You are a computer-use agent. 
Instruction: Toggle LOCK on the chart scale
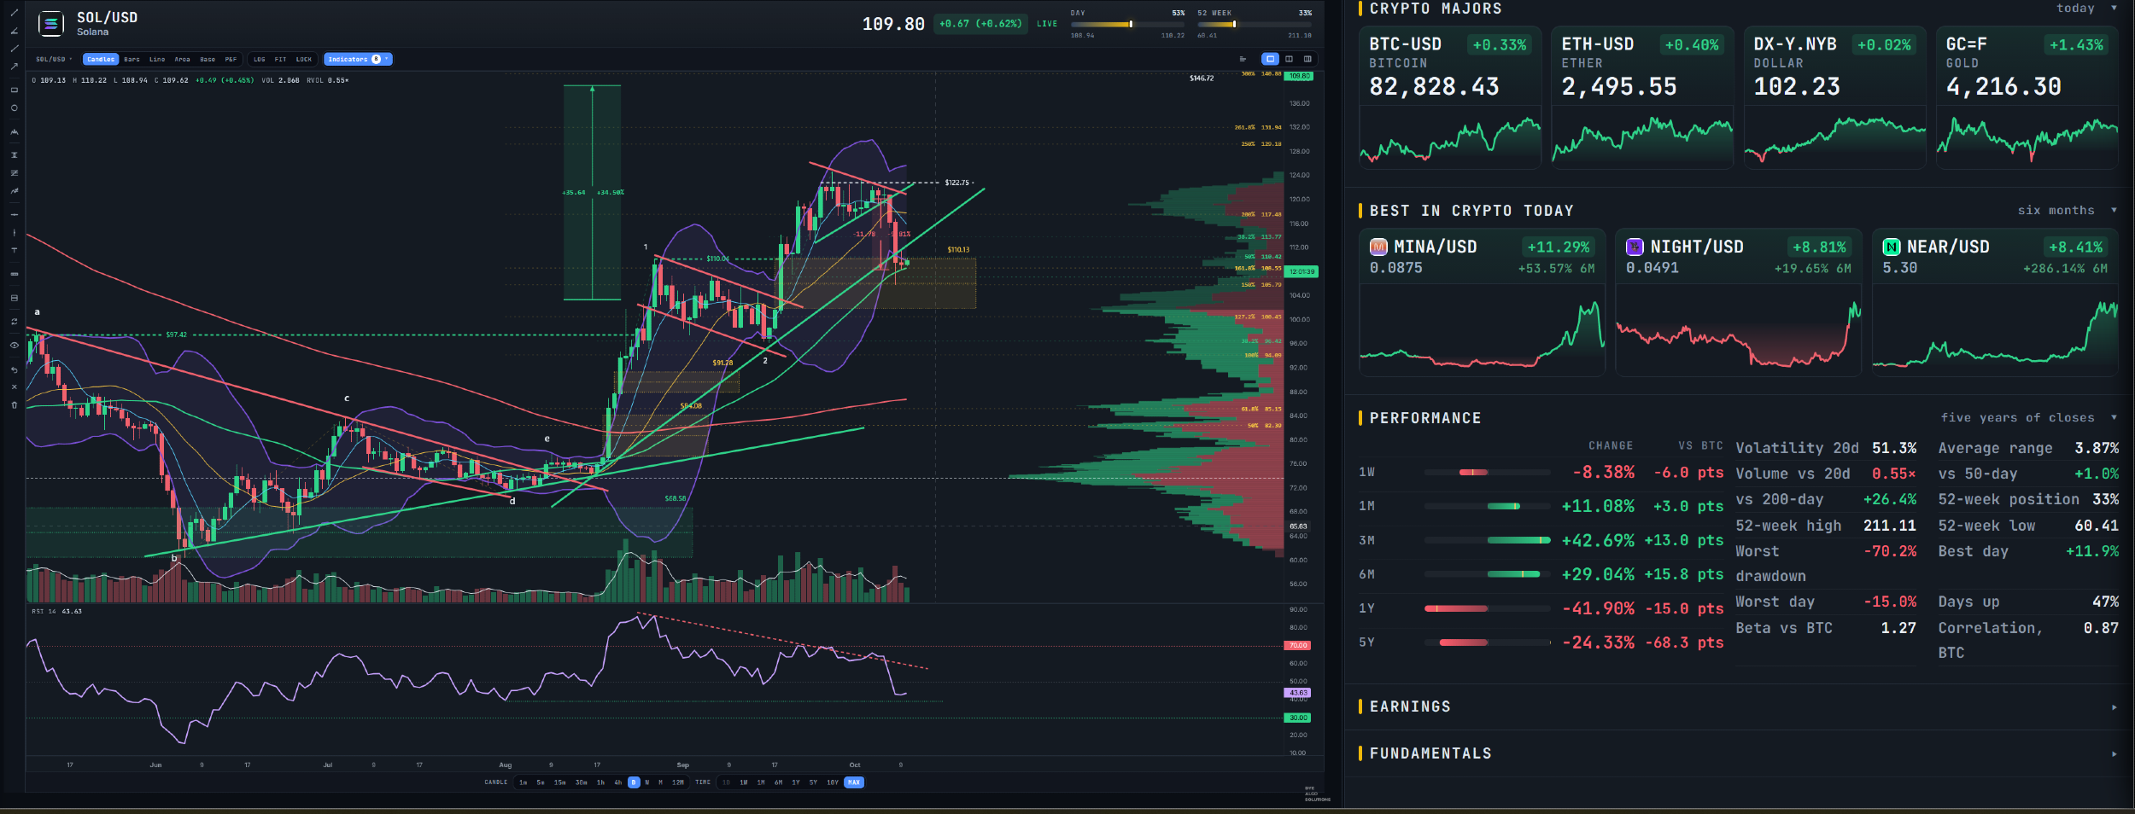click(x=304, y=60)
